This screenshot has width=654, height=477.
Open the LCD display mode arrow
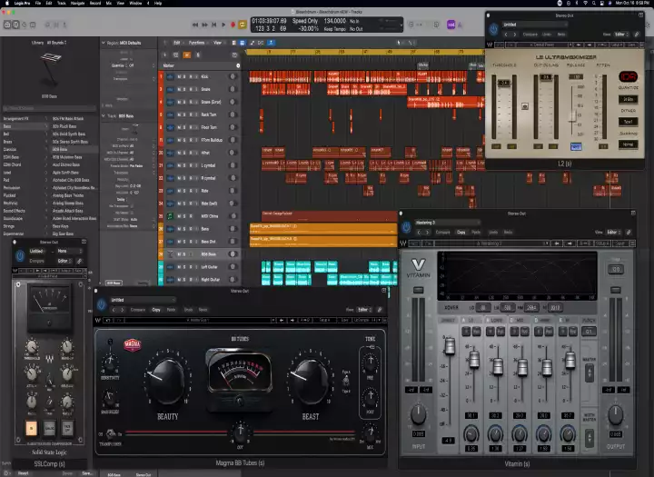coord(401,25)
